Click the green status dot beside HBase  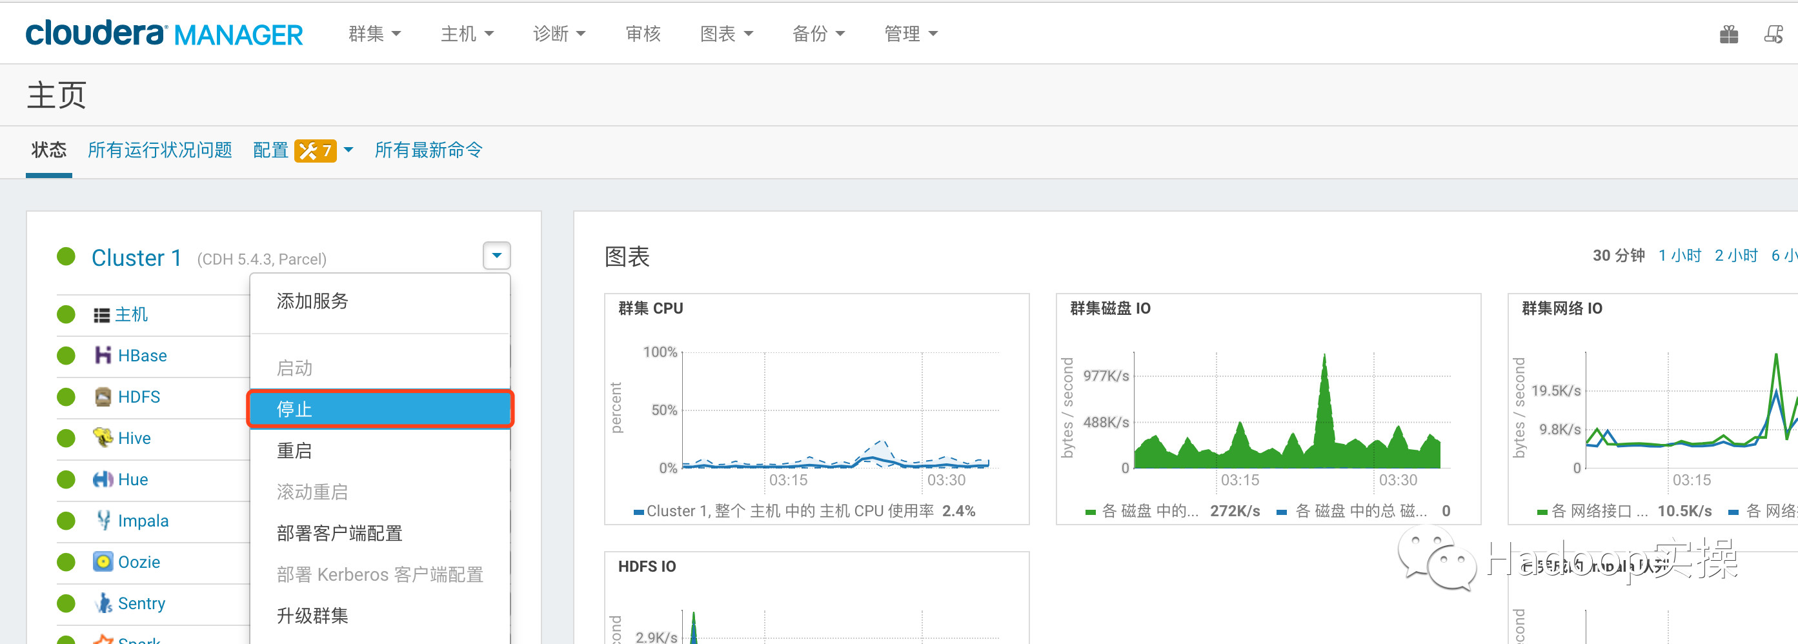point(66,355)
